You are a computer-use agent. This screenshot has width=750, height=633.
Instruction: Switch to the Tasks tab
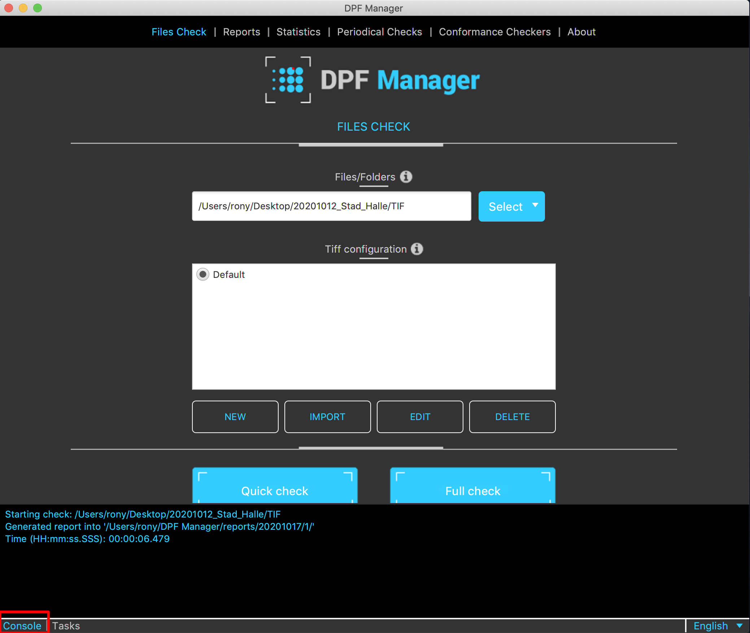click(66, 626)
